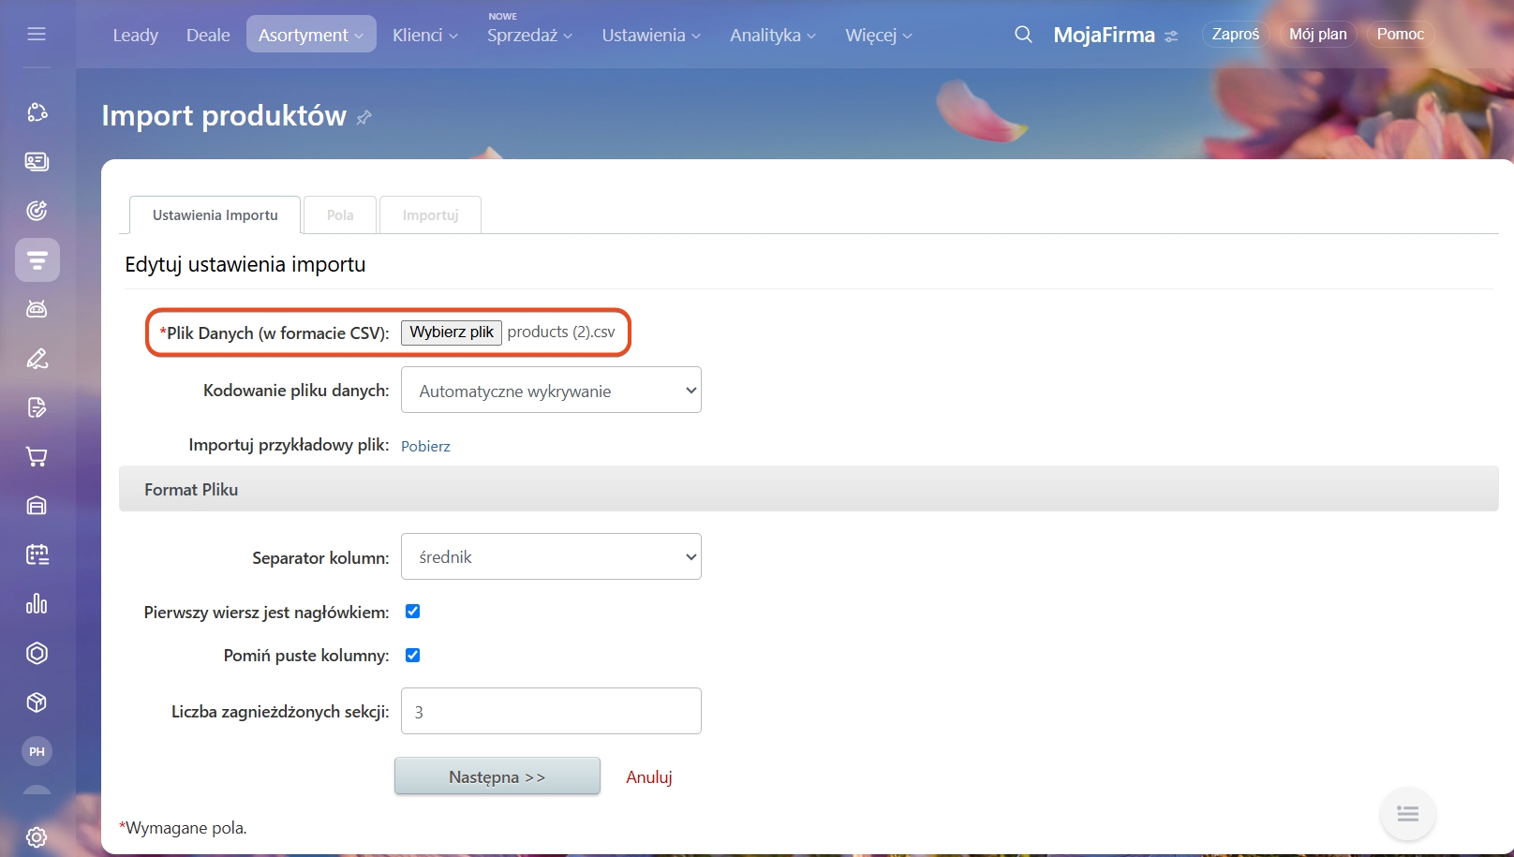1514x857 pixels.
Task: Open the hamburger menu in the sidebar
Action: 37,35
